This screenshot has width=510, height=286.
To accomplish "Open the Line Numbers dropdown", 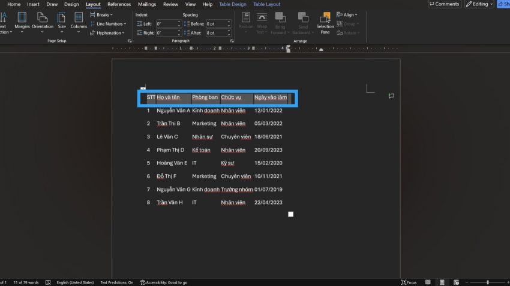I will point(109,24).
